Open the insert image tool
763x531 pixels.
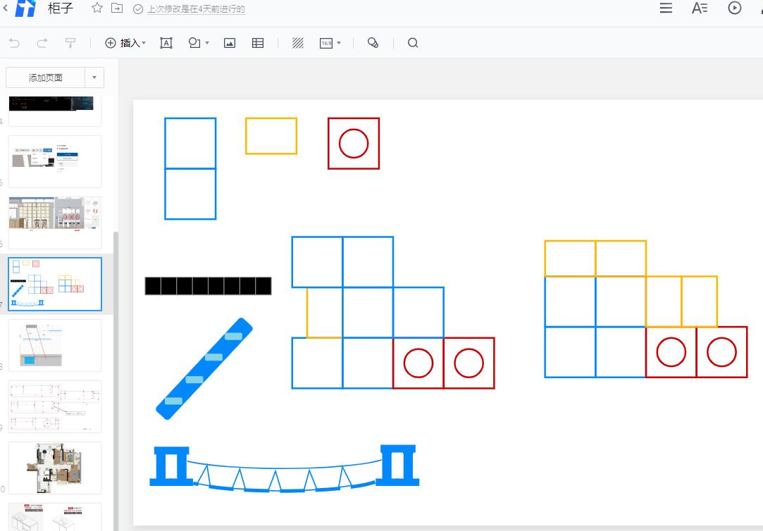pos(229,43)
